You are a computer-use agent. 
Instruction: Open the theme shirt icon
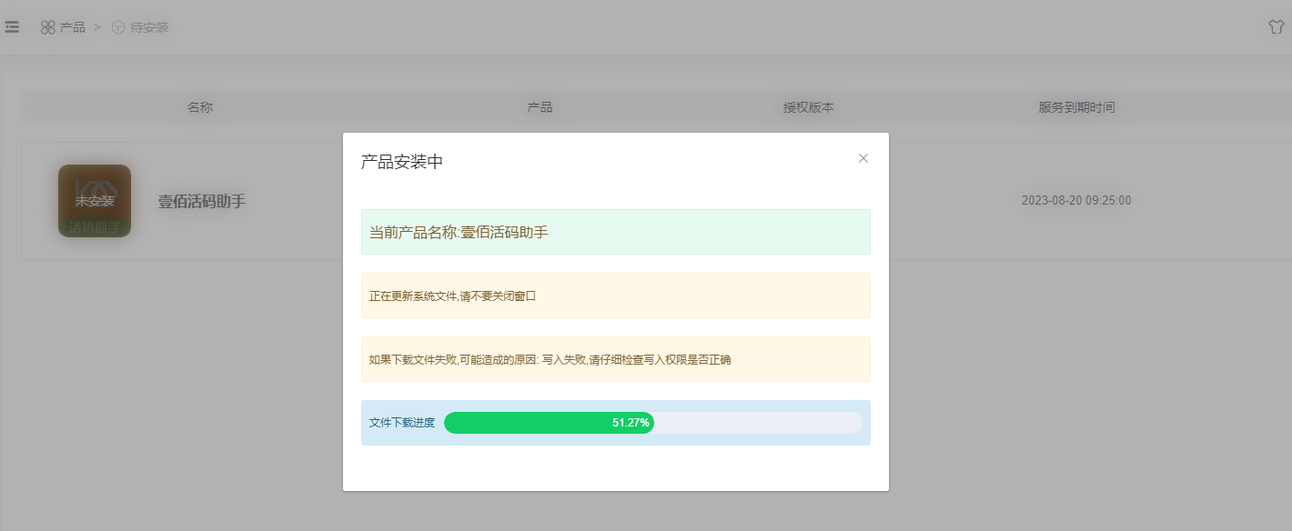click(1277, 26)
